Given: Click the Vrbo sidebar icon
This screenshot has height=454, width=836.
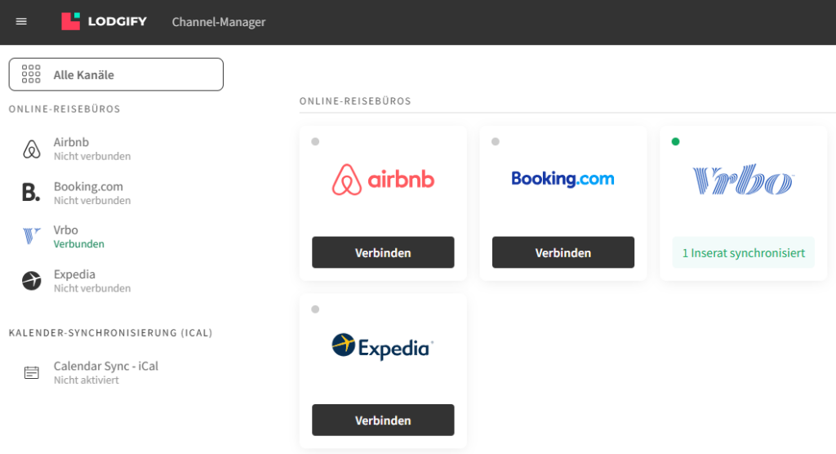Looking at the screenshot, I should [32, 236].
